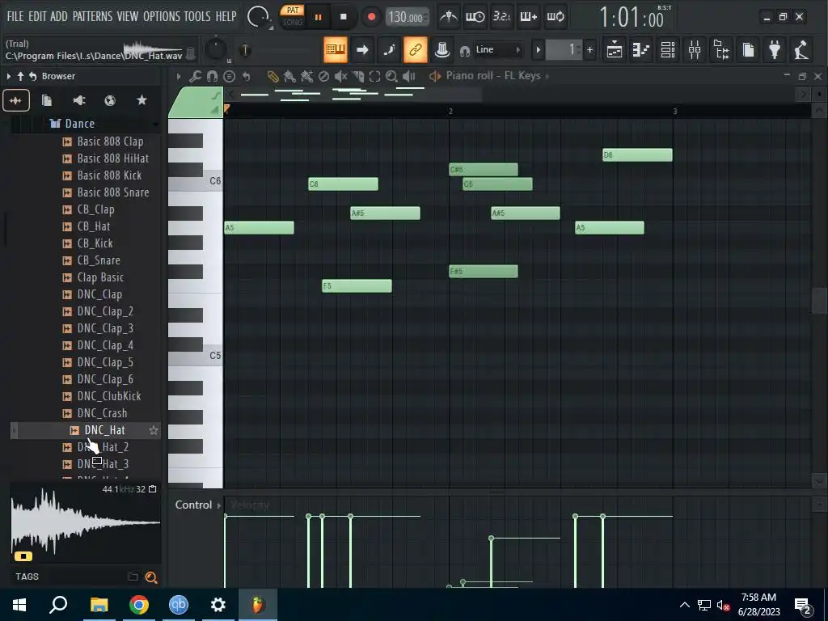Open the Playlist view icon
Screen dimensions: 828x621
[615, 50]
